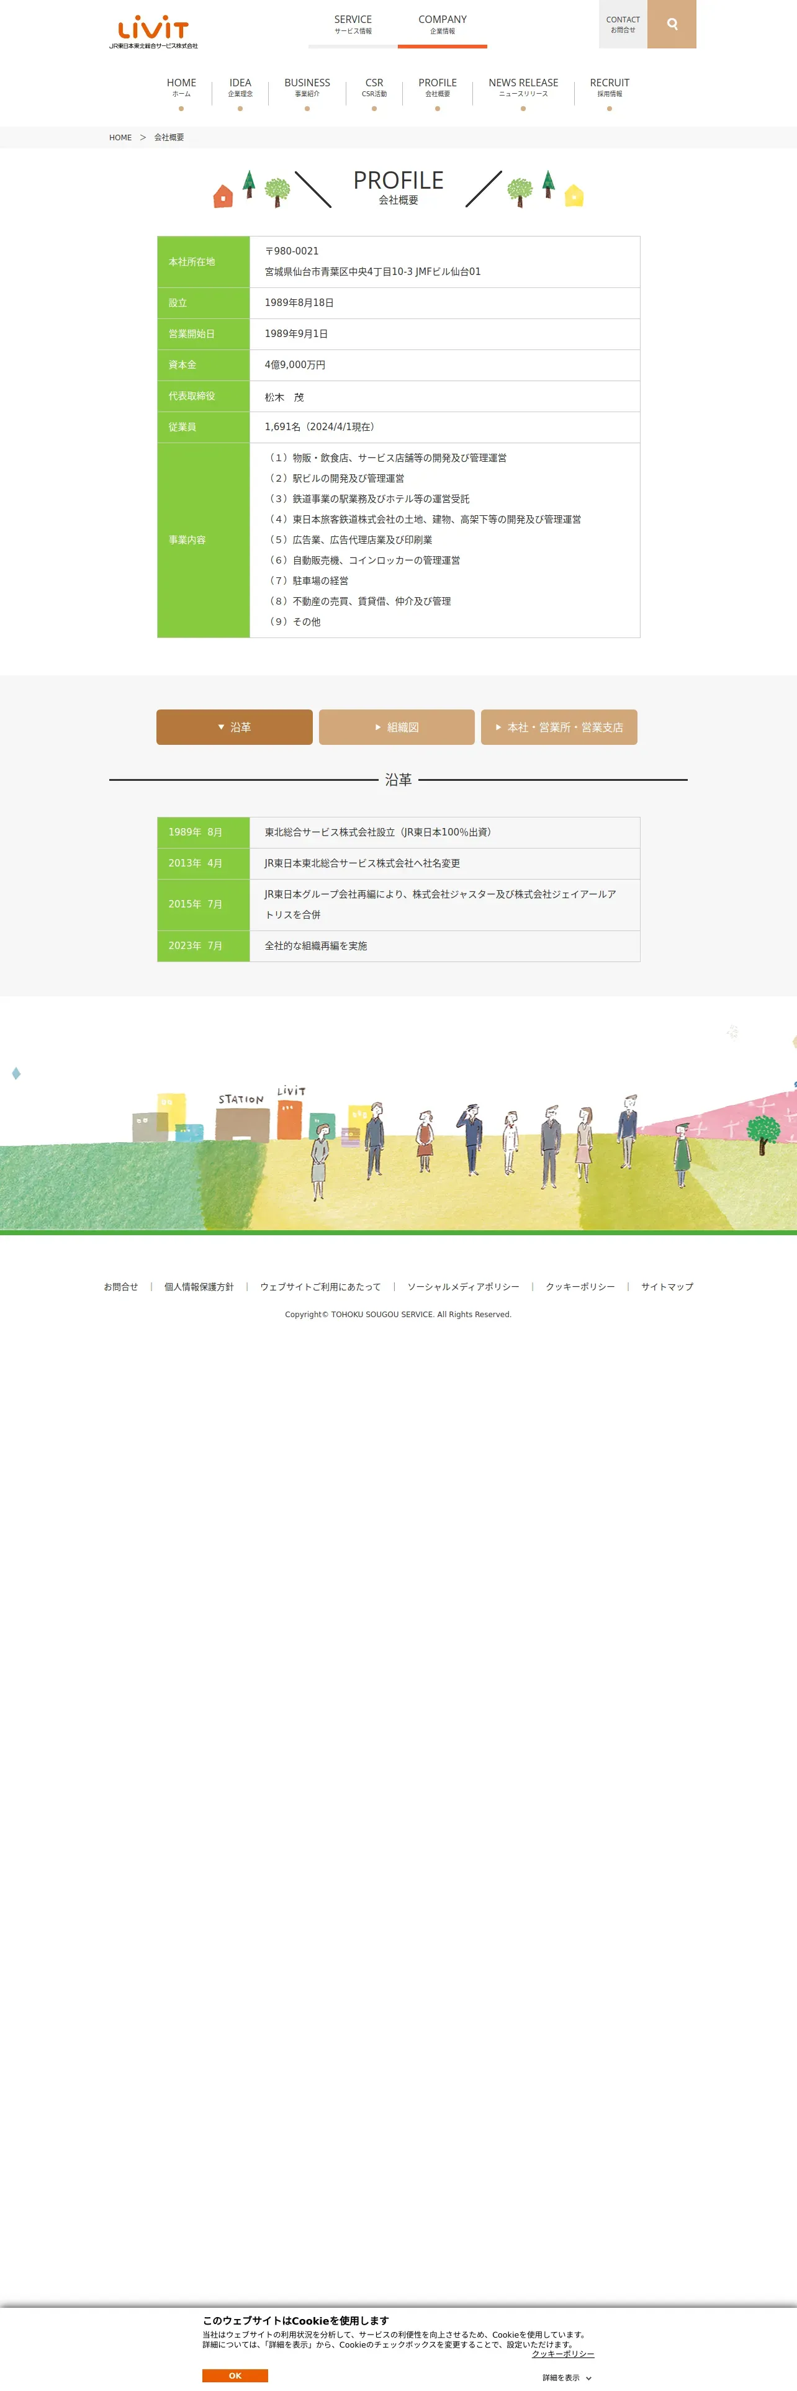Open ウェブサイトご利用にあたって footer link

[320, 1287]
